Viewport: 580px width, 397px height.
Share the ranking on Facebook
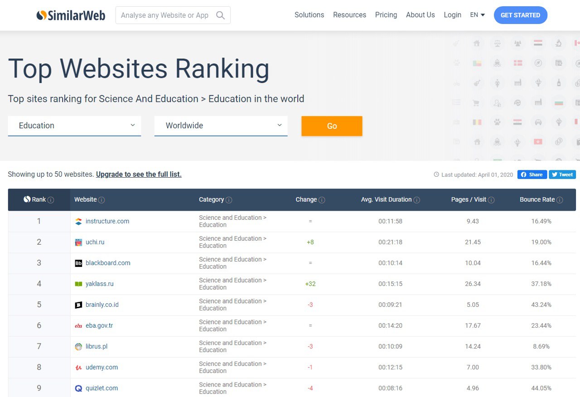[532, 174]
